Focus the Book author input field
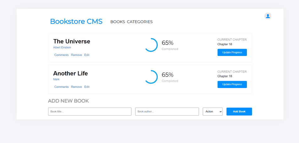The width and height of the screenshot is (299, 143). (167, 112)
